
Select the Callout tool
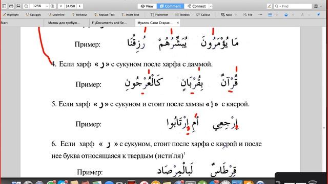tap(203, 15)
